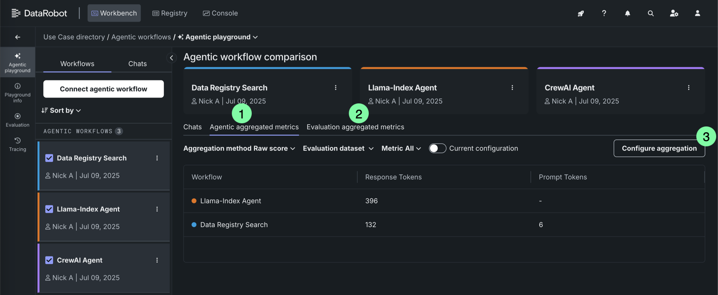Open the user settings icon

pos(674,13)
